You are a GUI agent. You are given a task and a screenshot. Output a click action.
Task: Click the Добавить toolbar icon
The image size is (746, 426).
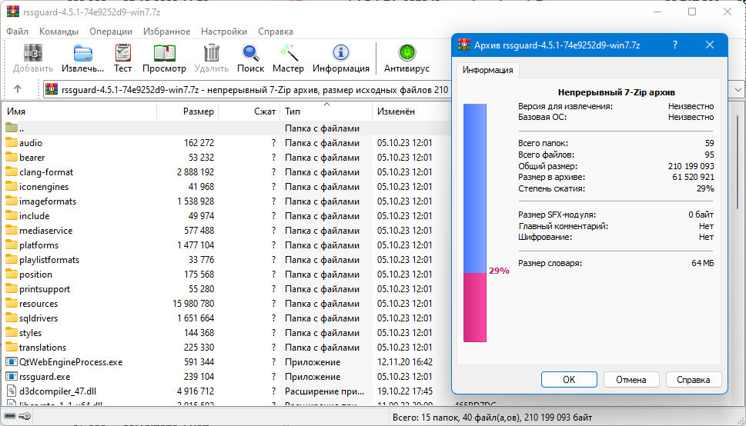coord(33,53)
